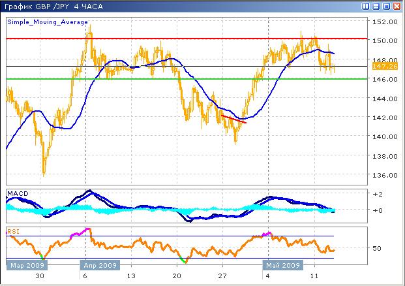
Task: Click the +2 level label in MACD panel
Action: click(x=376, y=195)
